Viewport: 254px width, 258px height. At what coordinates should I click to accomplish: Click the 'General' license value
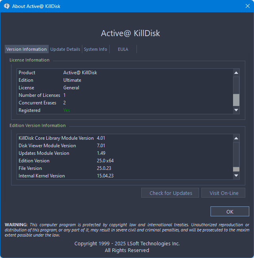[x=71, y=88]
